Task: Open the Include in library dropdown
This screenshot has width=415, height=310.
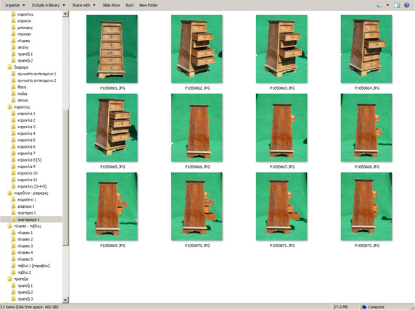Action: (x=49, y=5)
